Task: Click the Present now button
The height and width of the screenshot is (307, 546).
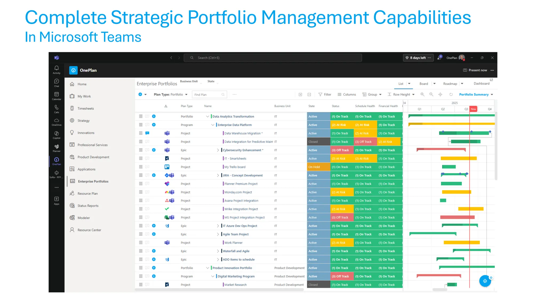Action: coord(475,70)
